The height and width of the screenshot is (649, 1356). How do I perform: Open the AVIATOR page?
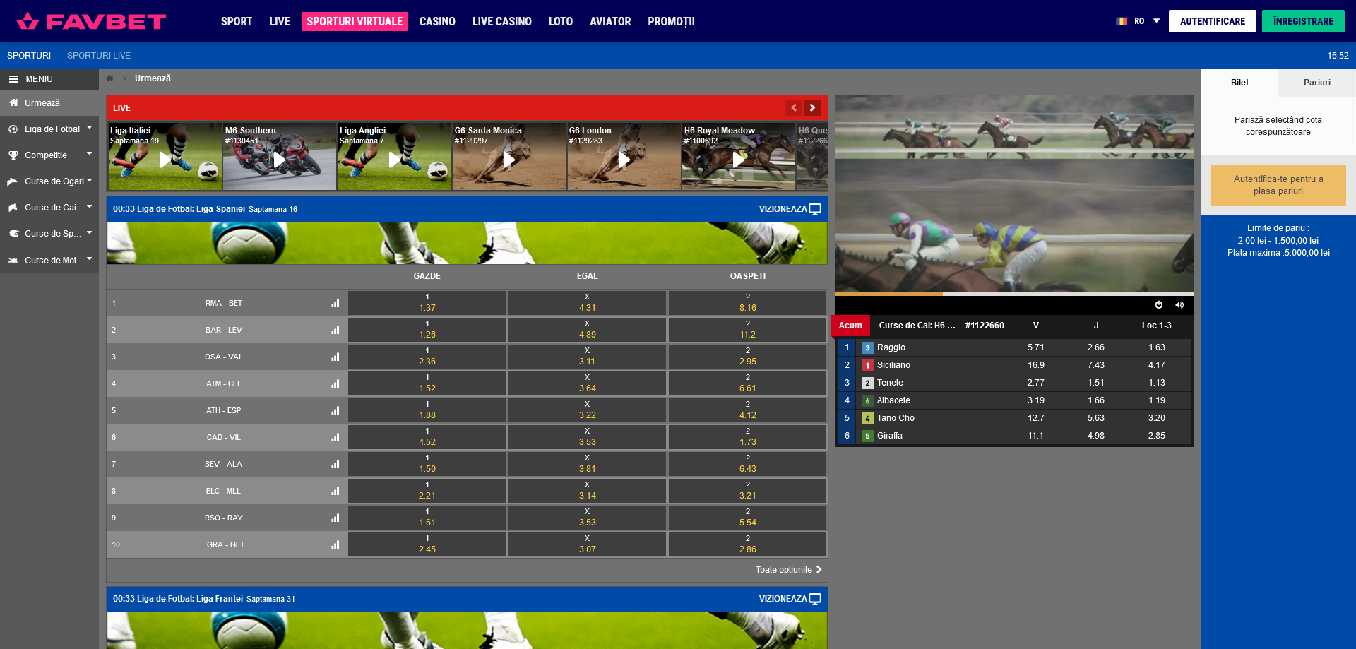[x=610, y=22]
